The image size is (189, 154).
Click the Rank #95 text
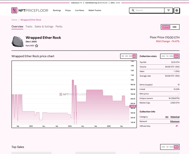[30, 46]
